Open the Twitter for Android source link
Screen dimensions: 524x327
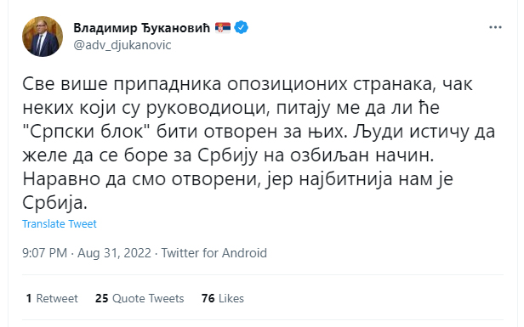tap(214, 253)
